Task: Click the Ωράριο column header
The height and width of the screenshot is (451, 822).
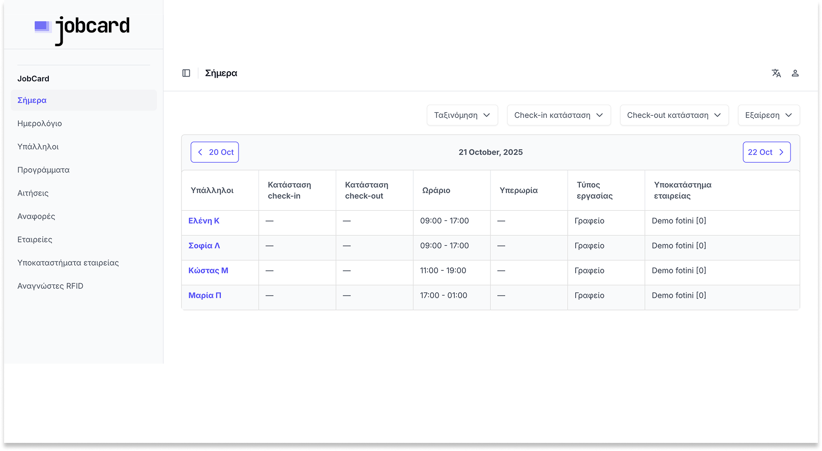Action: point(436,190)
